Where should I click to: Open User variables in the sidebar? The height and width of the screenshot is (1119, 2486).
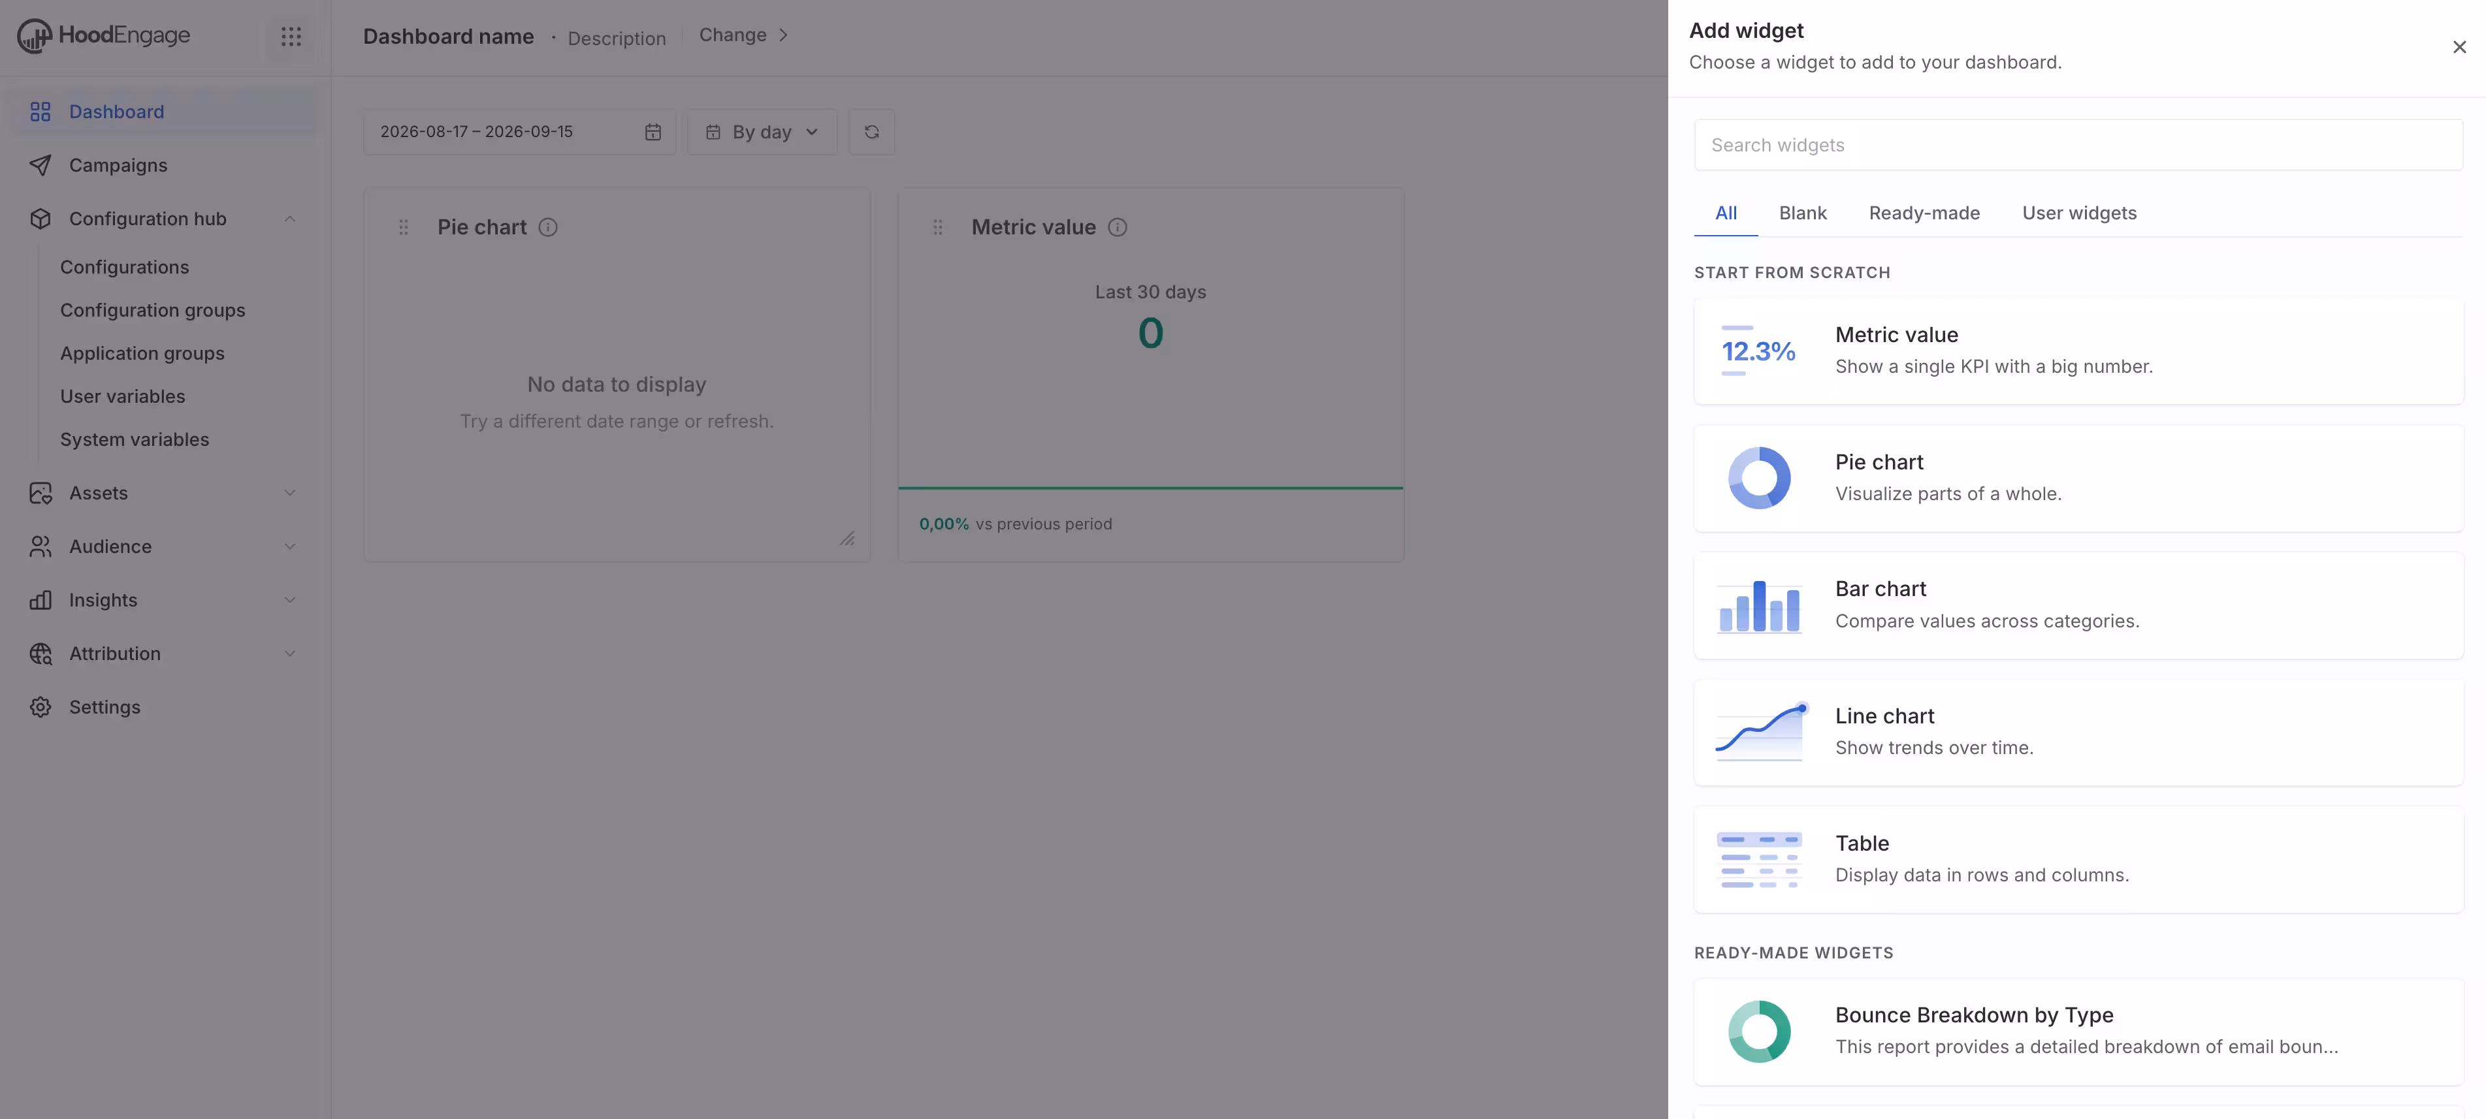123,396
